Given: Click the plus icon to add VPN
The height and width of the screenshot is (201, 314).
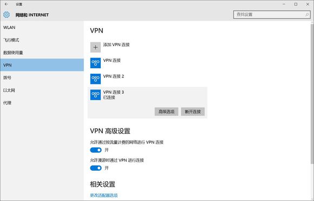Looking at the screenshot, I should (x=95, y=47).
